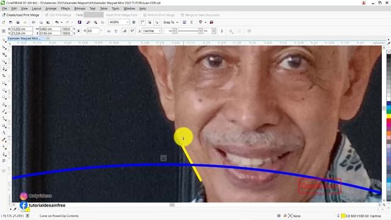Open the Window menu
Screen dimensions: 391x220
pos(129,9)
